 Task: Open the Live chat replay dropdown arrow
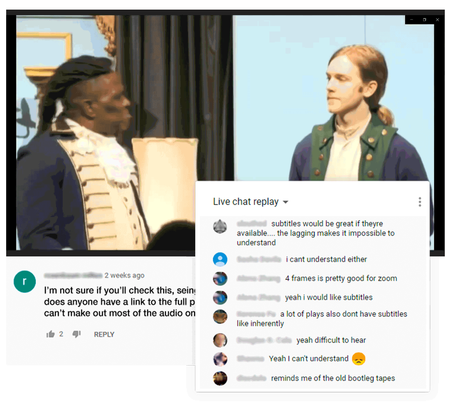click(285, 202)
